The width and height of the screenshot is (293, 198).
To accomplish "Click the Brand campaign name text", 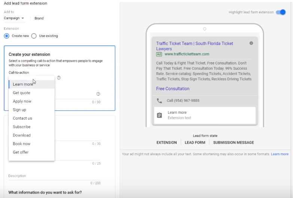I will [39, 18].
